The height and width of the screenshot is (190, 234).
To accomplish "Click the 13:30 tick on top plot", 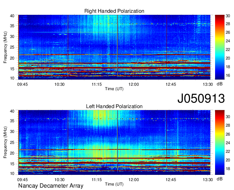I will (208, 84).
